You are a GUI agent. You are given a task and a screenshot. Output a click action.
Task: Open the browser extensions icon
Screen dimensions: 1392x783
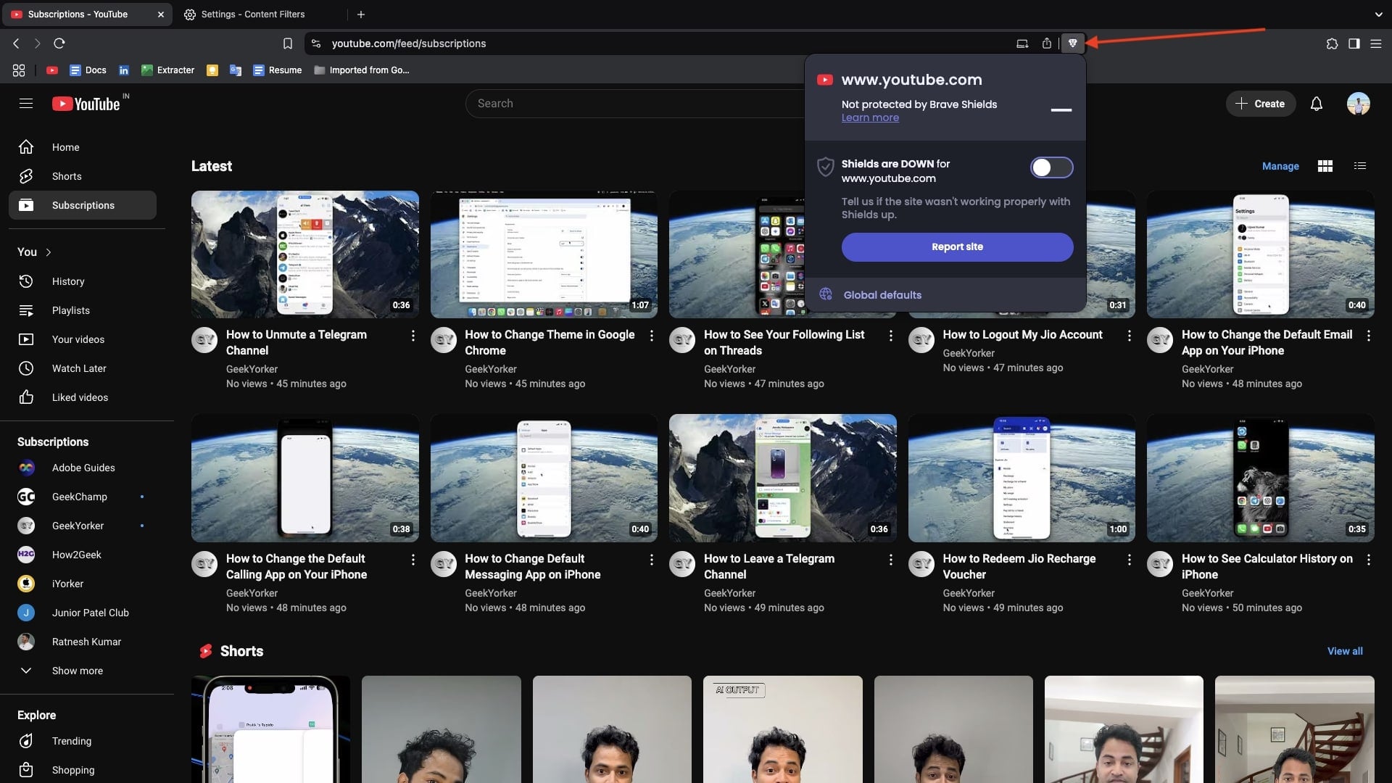coord(1331,43)
